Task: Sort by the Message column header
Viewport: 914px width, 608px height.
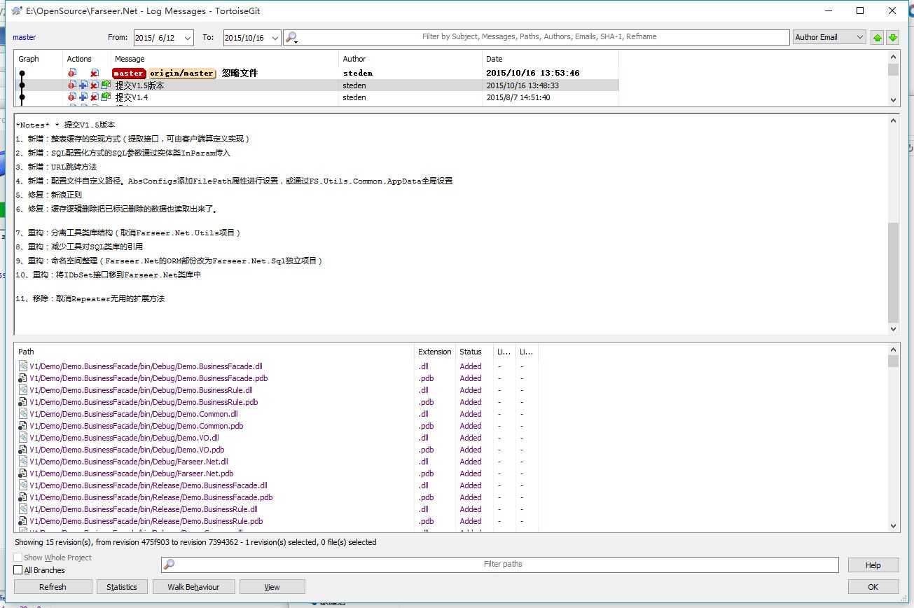Action: click(x=225, y=59)
